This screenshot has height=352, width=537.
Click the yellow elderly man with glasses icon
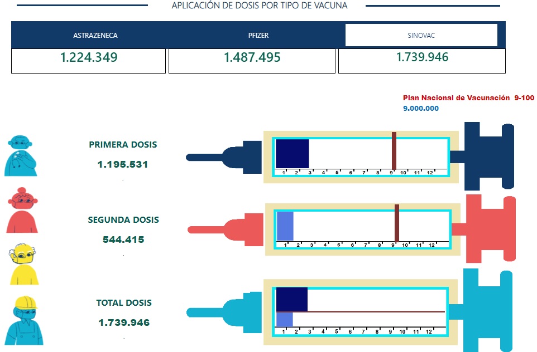[x=23, y=264]
